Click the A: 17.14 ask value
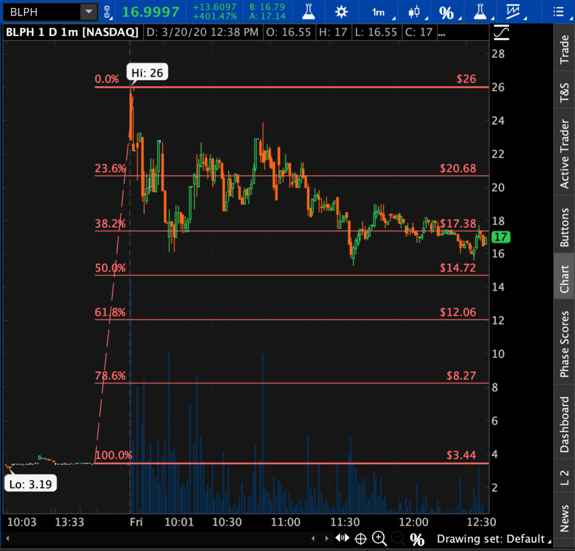 click(x=267, y=17)
